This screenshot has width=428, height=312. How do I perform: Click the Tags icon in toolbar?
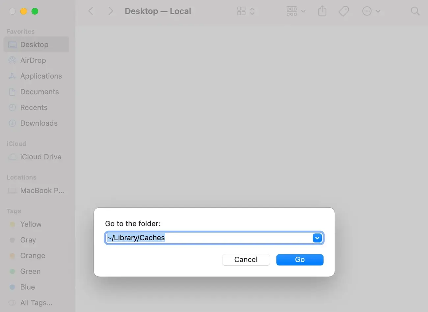coord(343,11)
